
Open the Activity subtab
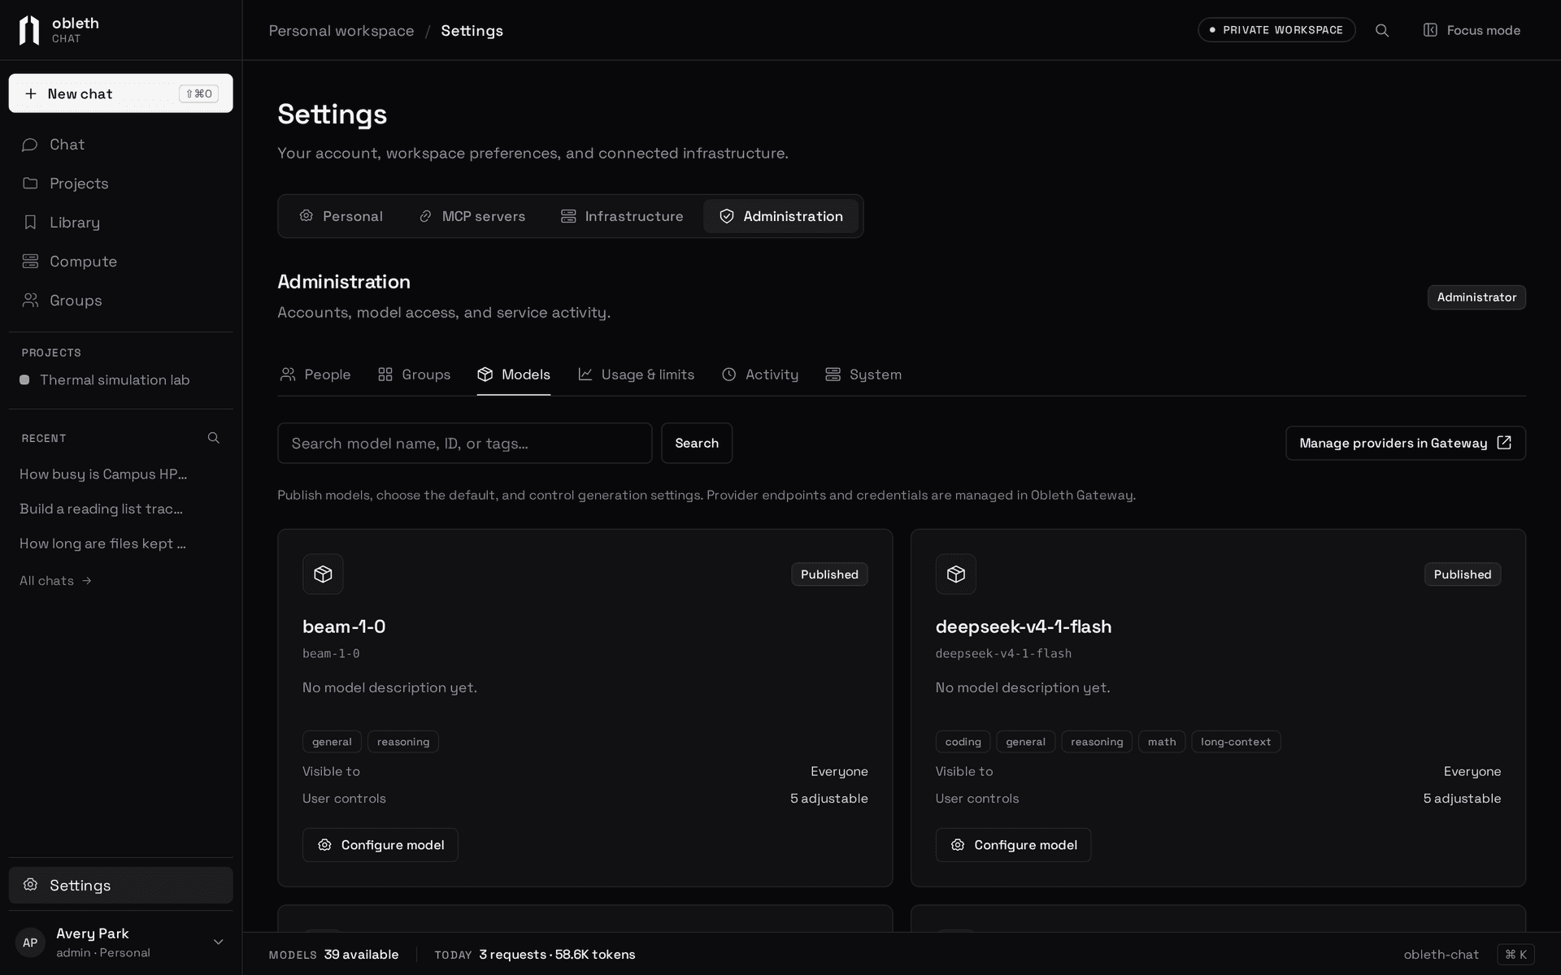click(760, 375)
